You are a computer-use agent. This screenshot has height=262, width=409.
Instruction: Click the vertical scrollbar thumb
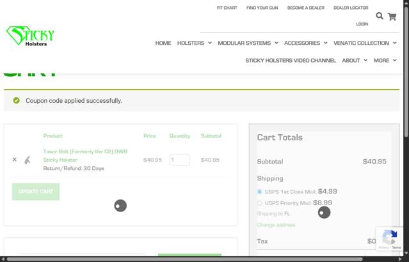tap(406, 72)
